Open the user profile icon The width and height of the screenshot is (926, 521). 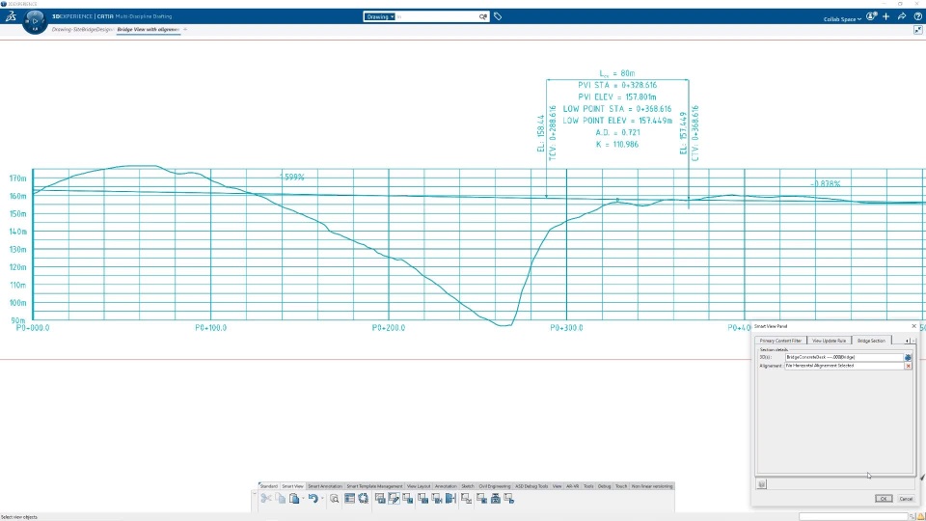point(871,16)
